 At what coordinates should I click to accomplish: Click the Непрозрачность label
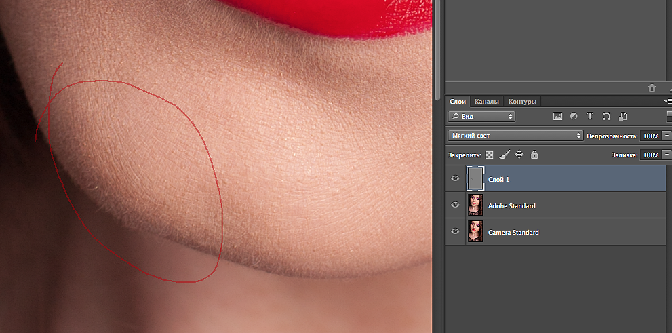[x=612, y=136]
